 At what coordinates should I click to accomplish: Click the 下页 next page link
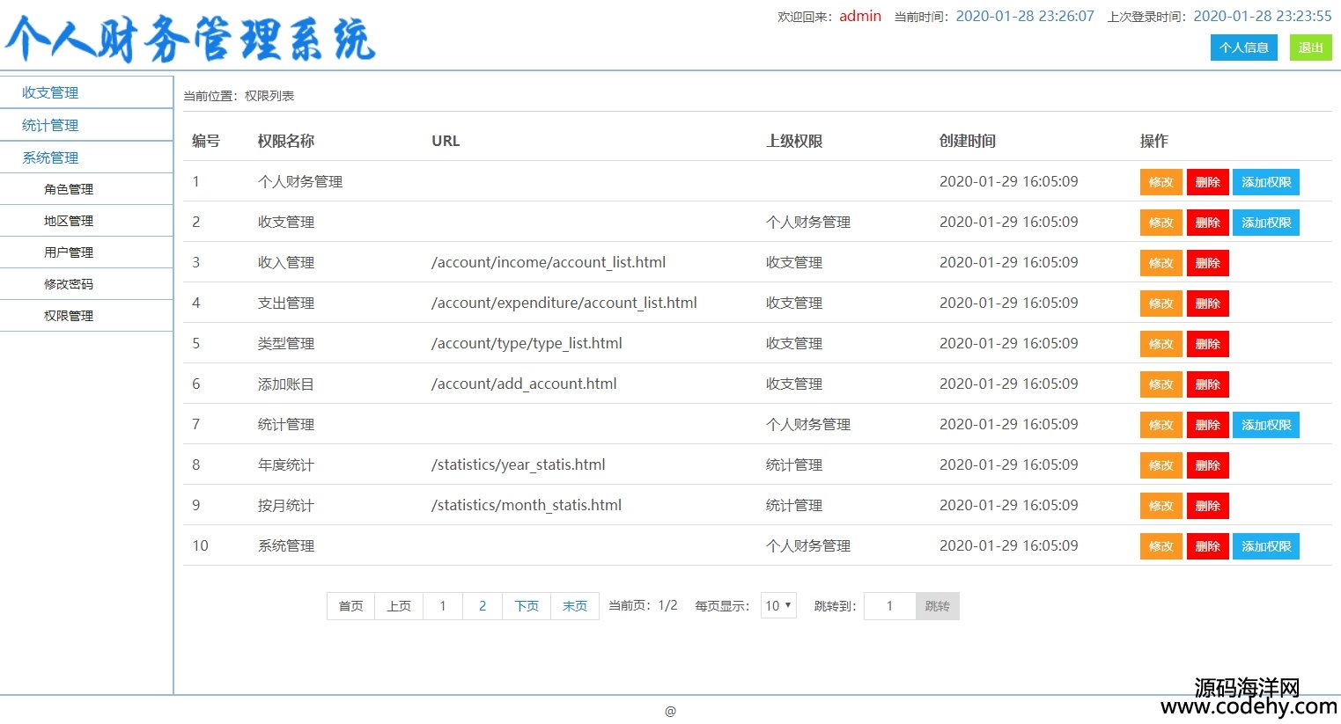click(x=527, y=606)
